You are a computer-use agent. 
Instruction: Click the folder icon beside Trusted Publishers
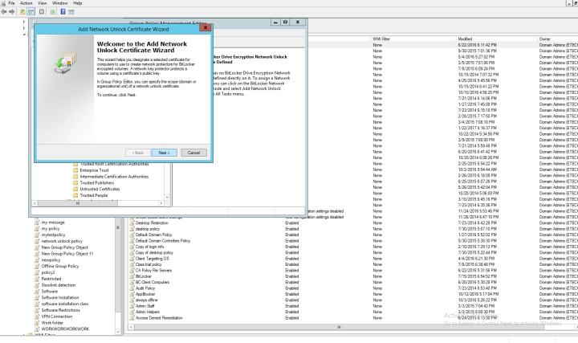coord(75,183)
